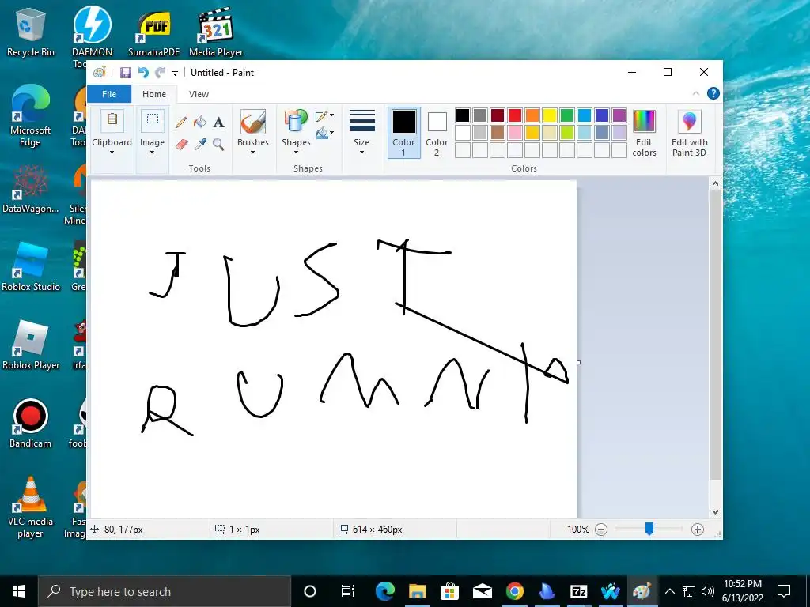Pick the red color swatch
The height and width of the screenshot is (607, 810).
point(515,115)
